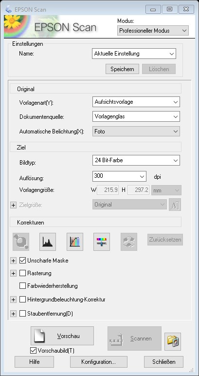Open the Bildtyp dropdown
199x376 pixels.
tap(136, 160)
